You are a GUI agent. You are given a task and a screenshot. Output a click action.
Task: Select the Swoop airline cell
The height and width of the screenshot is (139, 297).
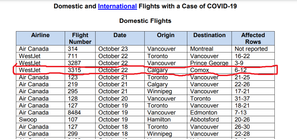(40, 120)
